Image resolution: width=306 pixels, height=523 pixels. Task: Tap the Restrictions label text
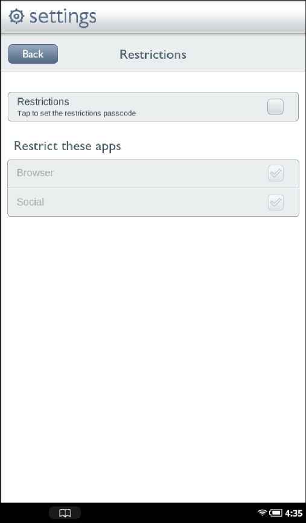pos(43,102)
